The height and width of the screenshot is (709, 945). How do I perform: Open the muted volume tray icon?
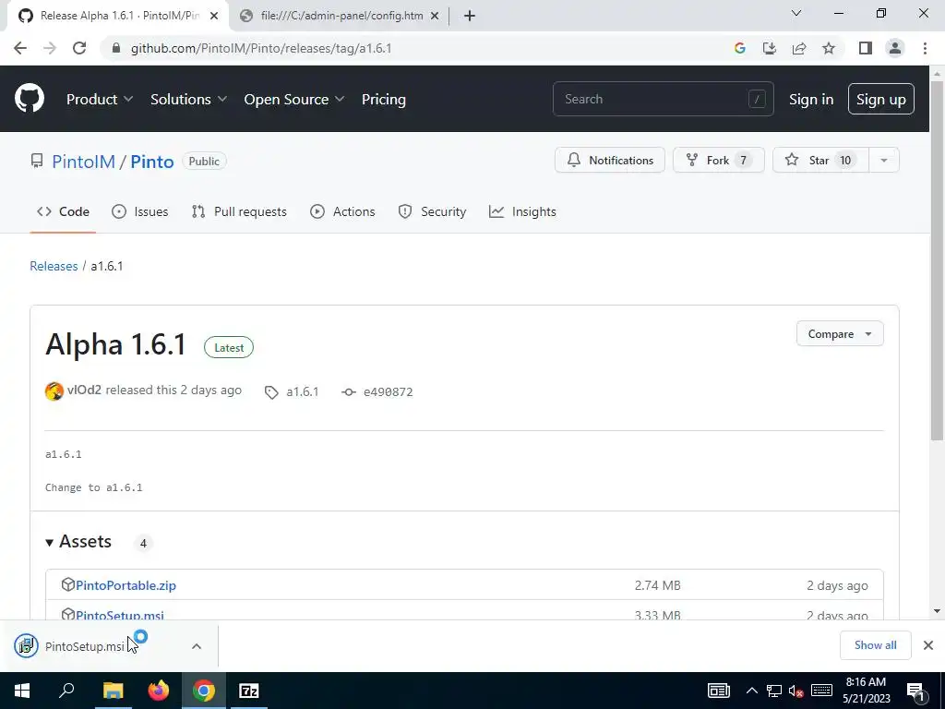[x=795, y=691]
